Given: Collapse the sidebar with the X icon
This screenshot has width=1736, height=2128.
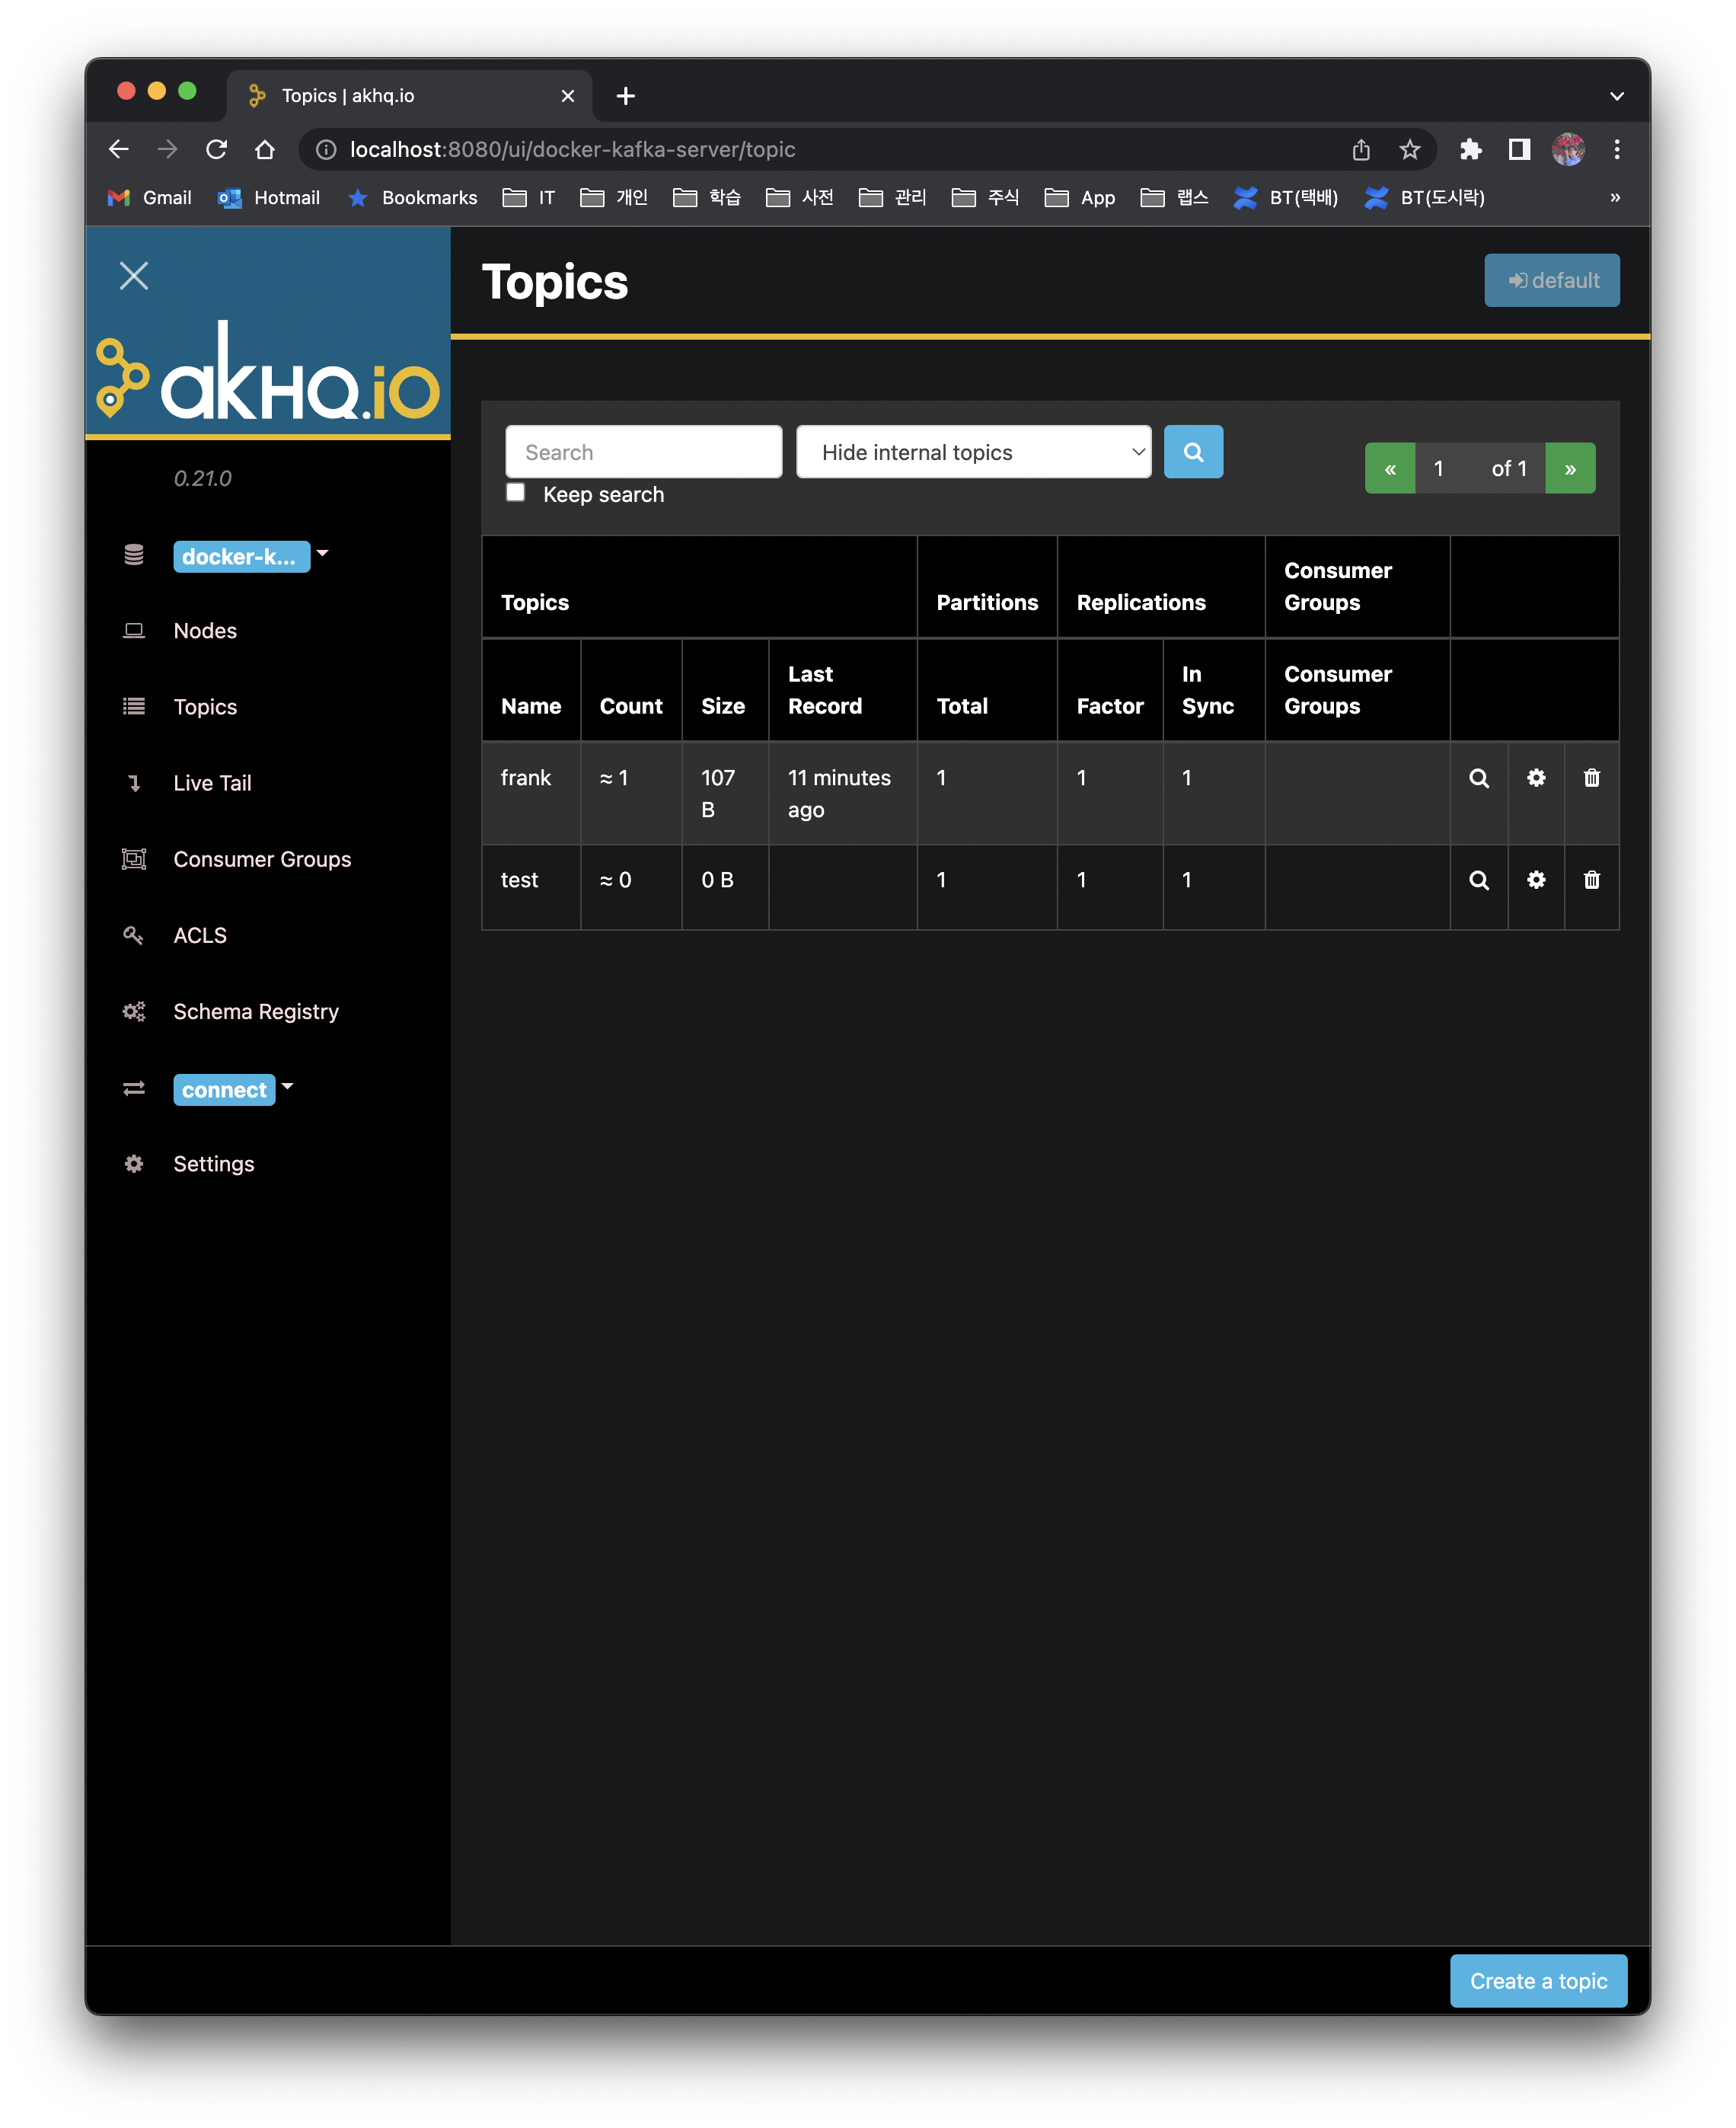Looking at the screenshot, I should pyautogui.click(x=134, y=276).
